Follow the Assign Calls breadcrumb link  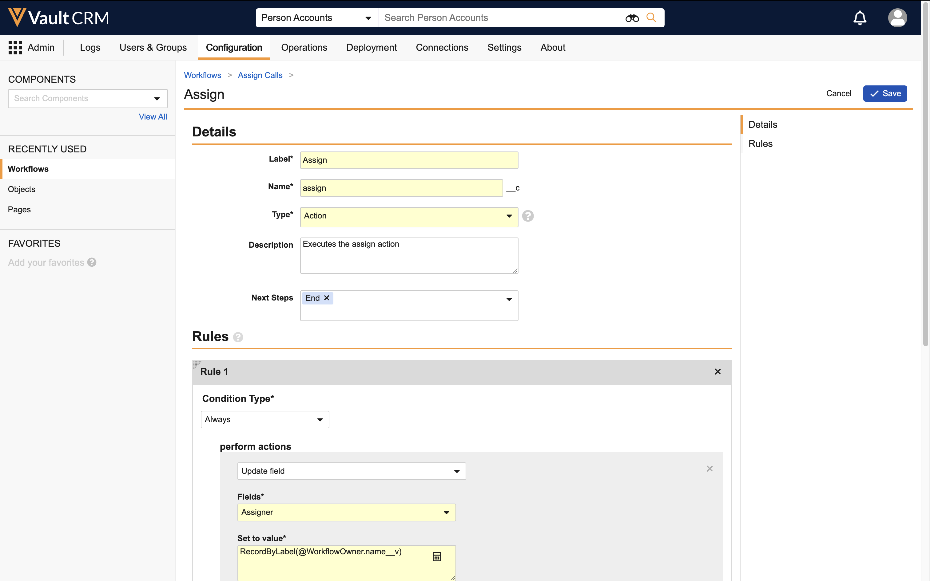click(260, 75)
